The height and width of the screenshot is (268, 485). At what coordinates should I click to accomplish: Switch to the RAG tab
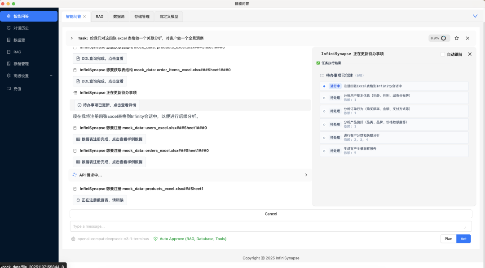pos(100,17)
